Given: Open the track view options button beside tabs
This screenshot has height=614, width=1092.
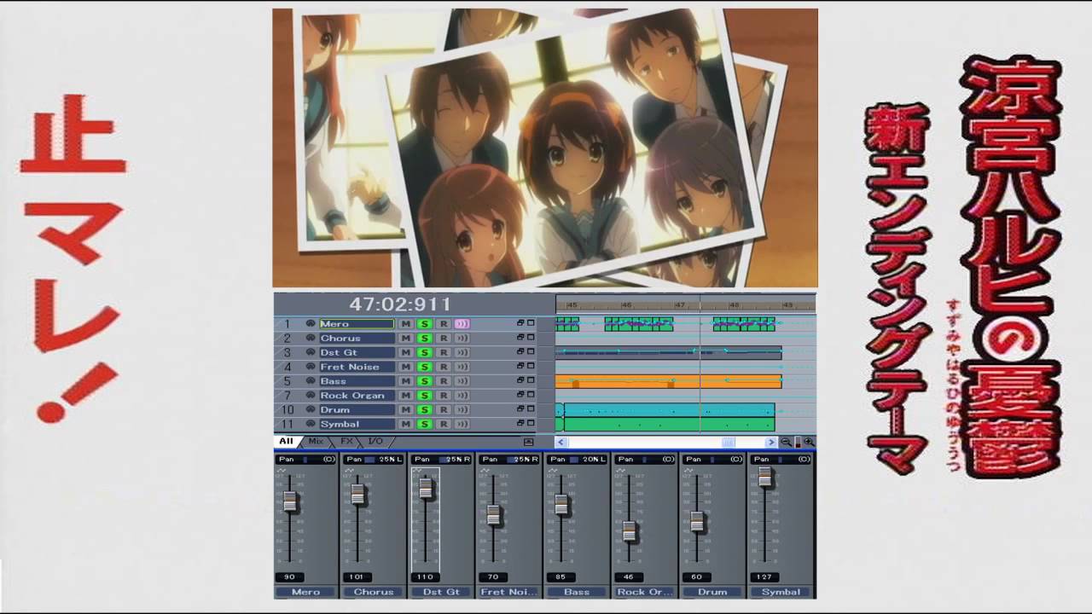Looking at the screenshot, I should tap(528, 442).
